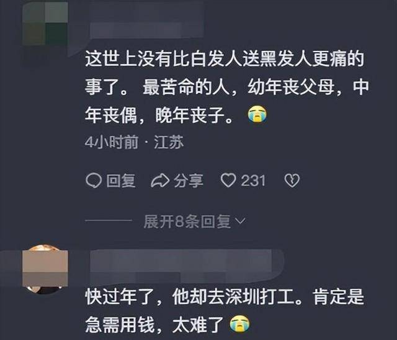Click the second commenter's blurred username
Viewport: 397px width, 340px height.
point(187,266)
